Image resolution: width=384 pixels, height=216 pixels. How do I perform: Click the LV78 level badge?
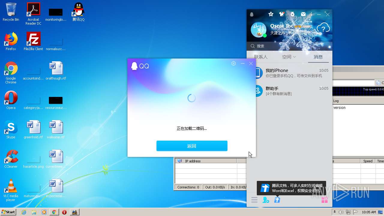tap(298, 26)
